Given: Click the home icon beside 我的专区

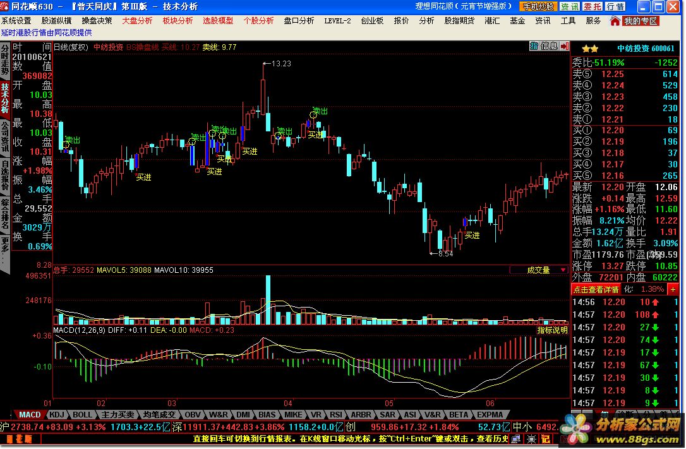Looking at the screenshot, I should click(x=615, y=21).
